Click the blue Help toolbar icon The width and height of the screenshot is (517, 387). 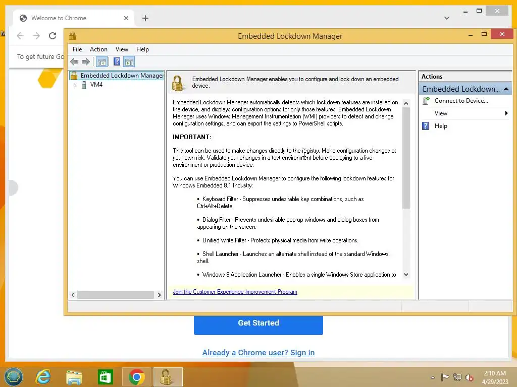coord(117,61)
